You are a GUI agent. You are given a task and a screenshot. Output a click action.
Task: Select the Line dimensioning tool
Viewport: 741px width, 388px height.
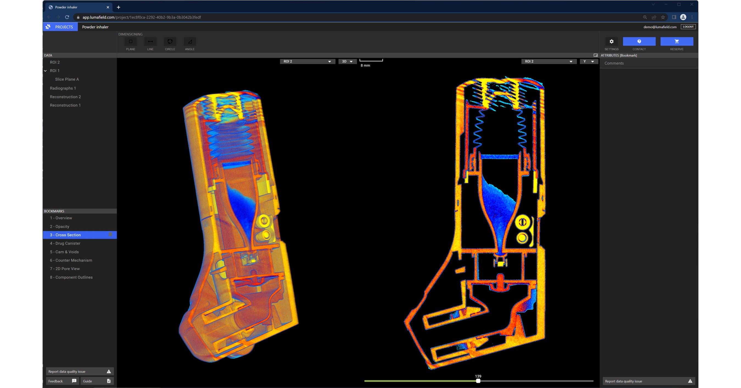click(x=150, y=42)
